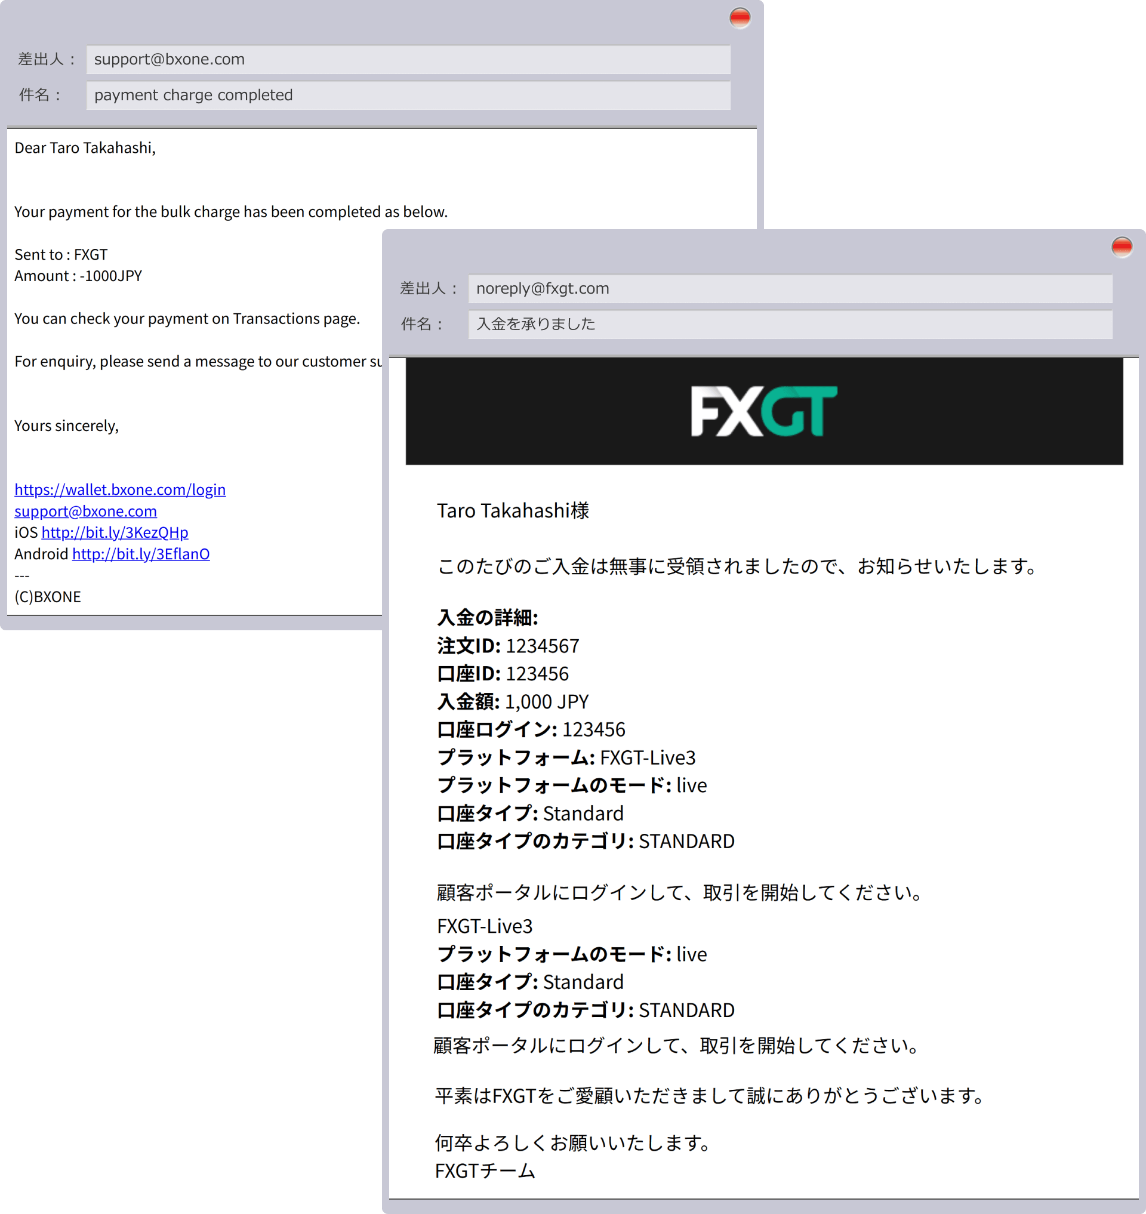Open the https://wallet.bxone.com/login link

pos(120,489)
